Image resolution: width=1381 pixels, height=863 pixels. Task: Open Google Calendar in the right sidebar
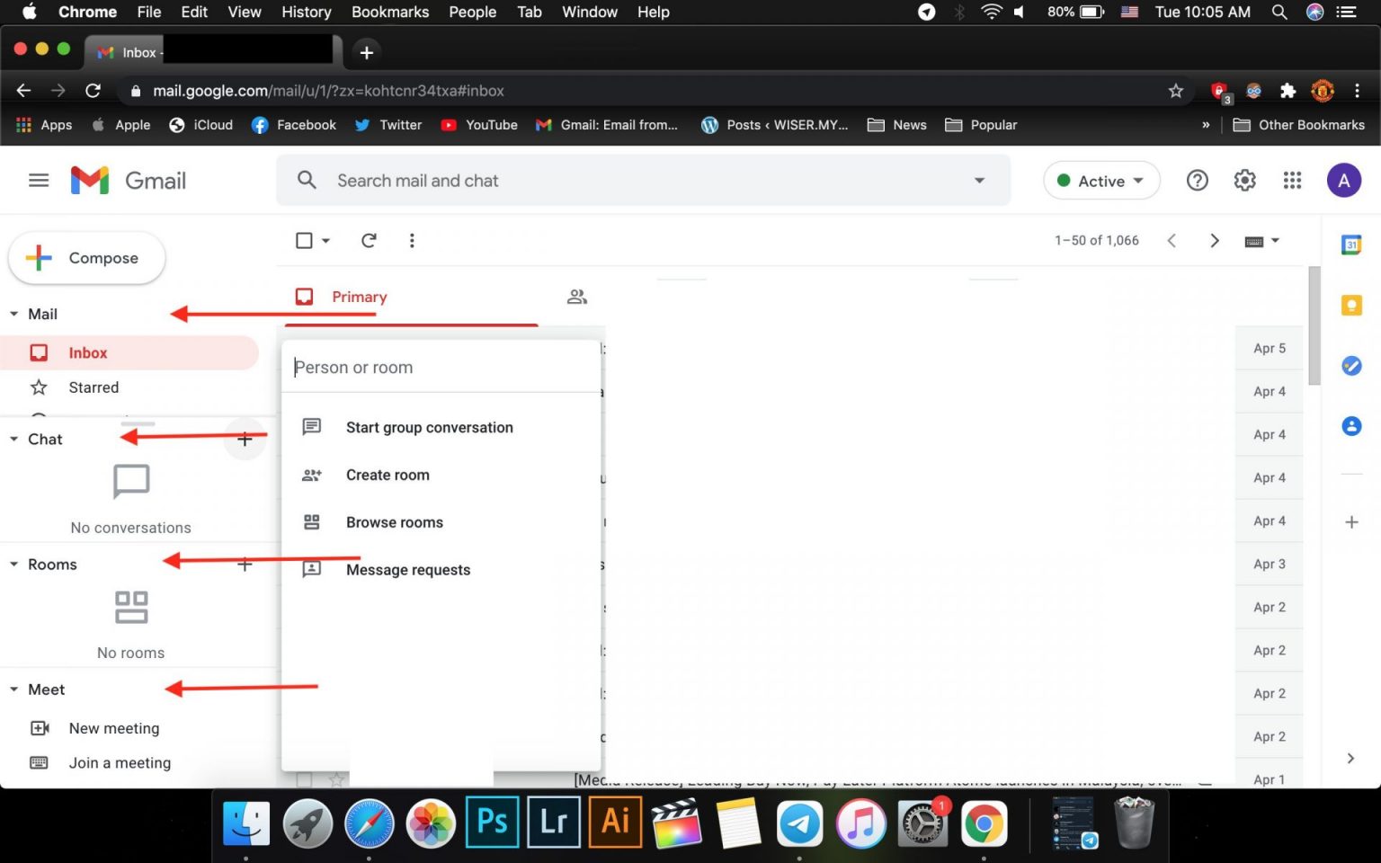[x=1351, y=245]
